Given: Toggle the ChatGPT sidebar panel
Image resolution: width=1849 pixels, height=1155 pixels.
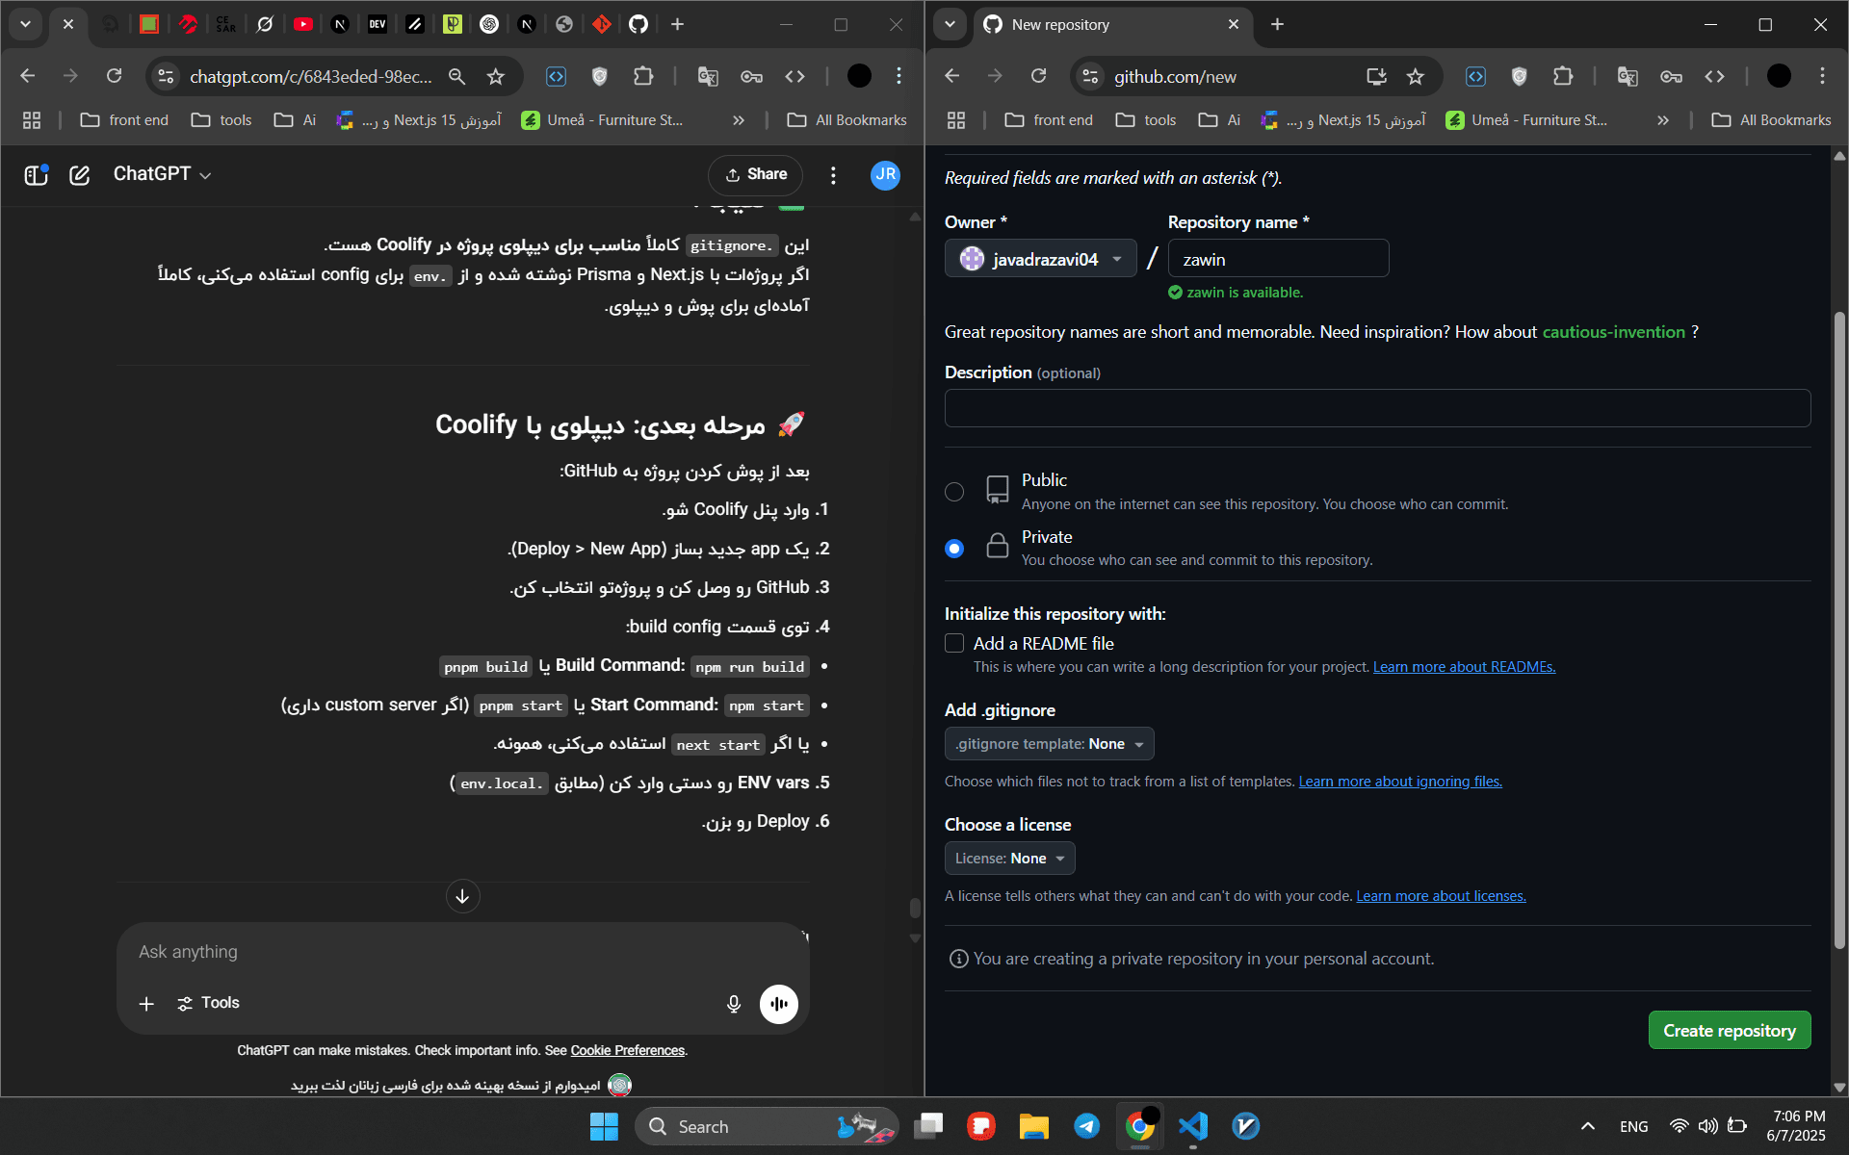Looking at the screenshot, I should (36, 174).
